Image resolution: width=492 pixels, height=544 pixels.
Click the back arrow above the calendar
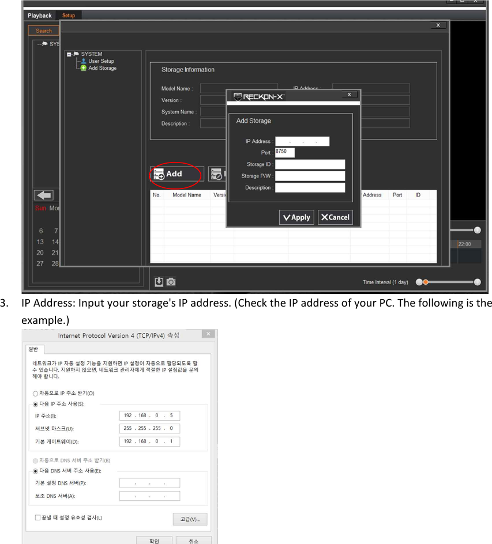(x=43, y=195)
